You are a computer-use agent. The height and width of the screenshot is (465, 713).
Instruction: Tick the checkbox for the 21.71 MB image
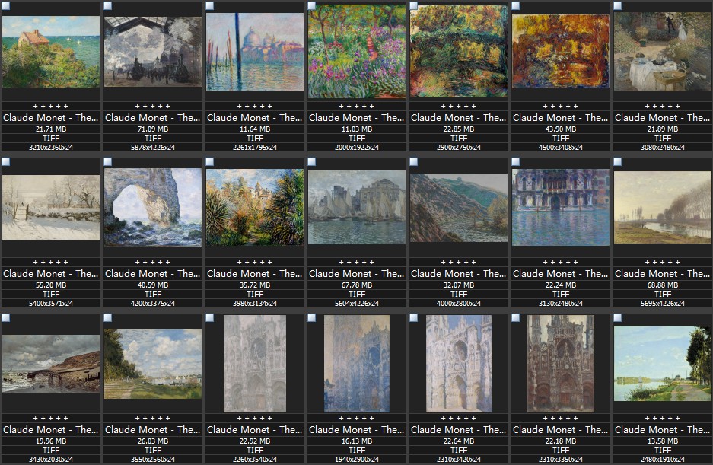(x=6, y=6)
